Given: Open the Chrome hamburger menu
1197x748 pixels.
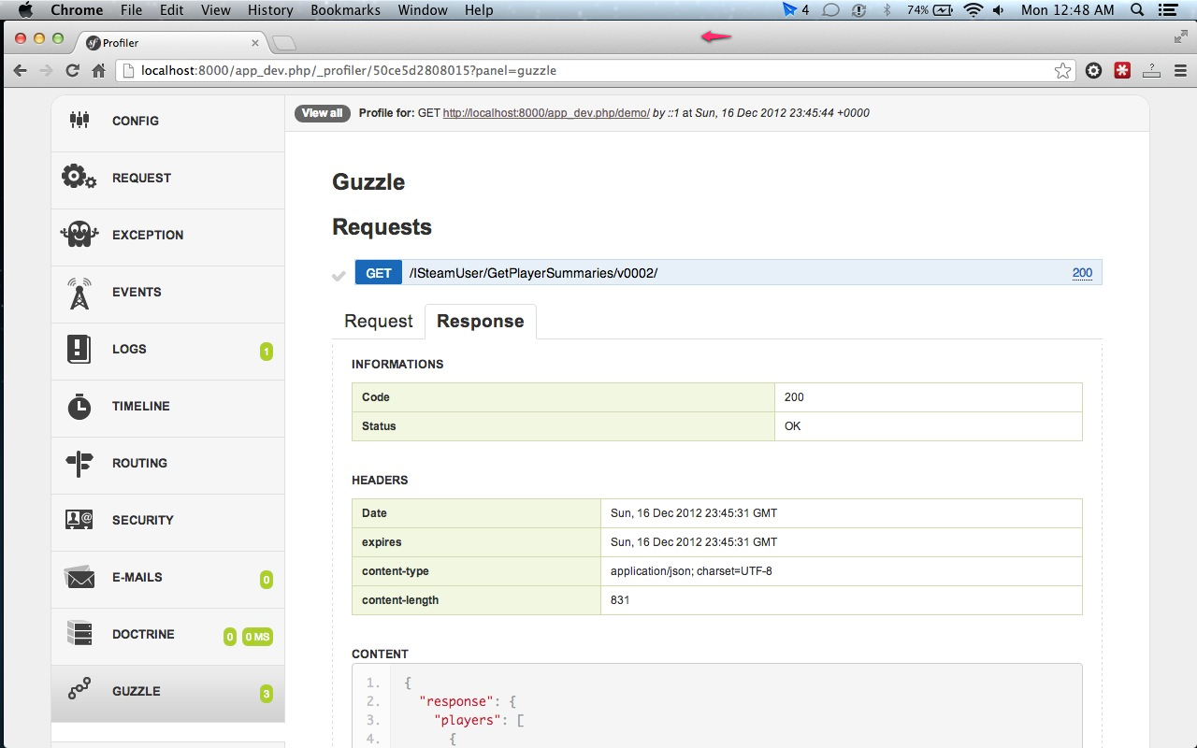Looking at the screenshot, I should 1180,70.
